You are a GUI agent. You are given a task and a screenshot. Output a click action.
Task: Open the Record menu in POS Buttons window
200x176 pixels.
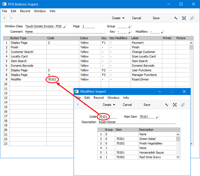coord(25,11)
